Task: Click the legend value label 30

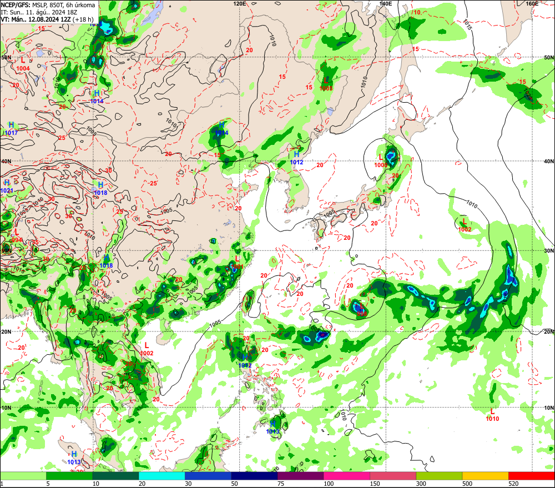Action: coord(188,484)
